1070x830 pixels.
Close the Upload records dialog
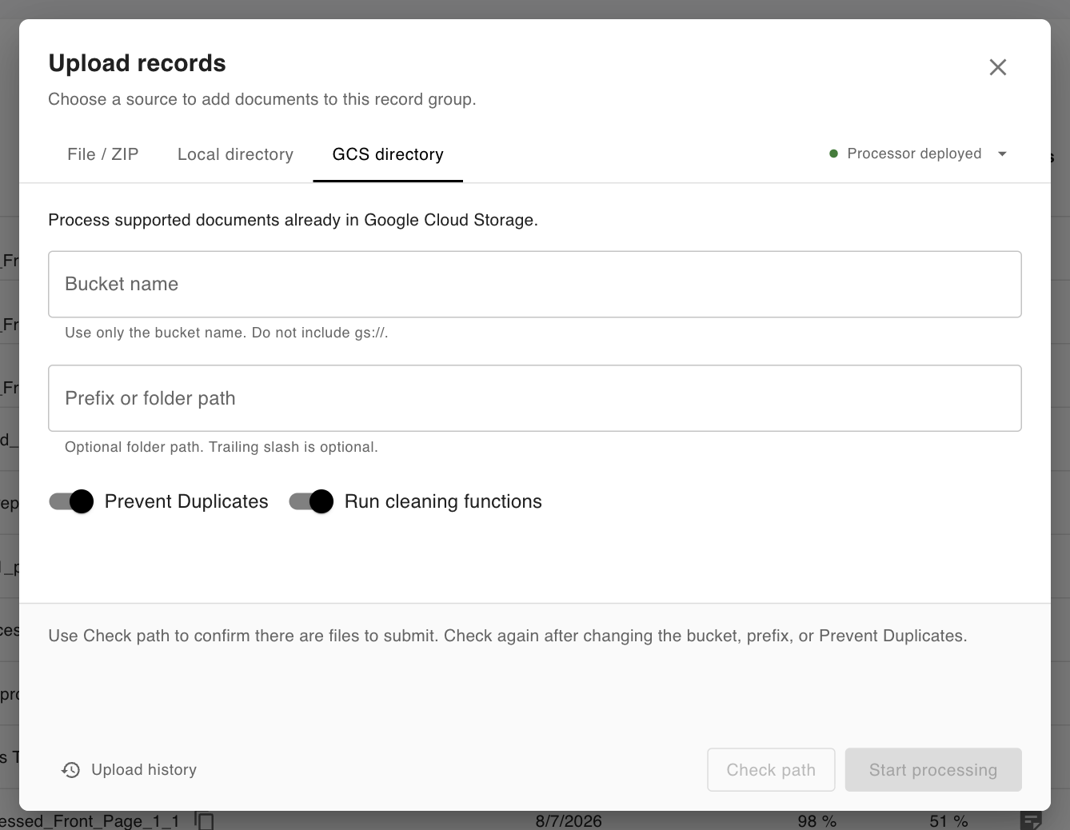pyautogui.click(x=997, y=67)
